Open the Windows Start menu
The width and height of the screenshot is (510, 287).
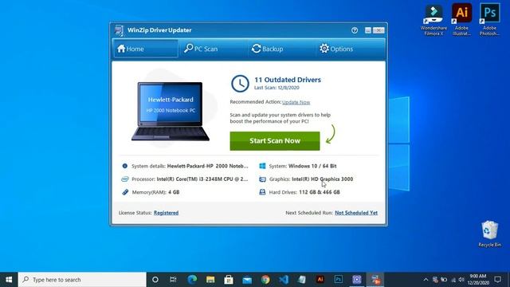[9, 280]
